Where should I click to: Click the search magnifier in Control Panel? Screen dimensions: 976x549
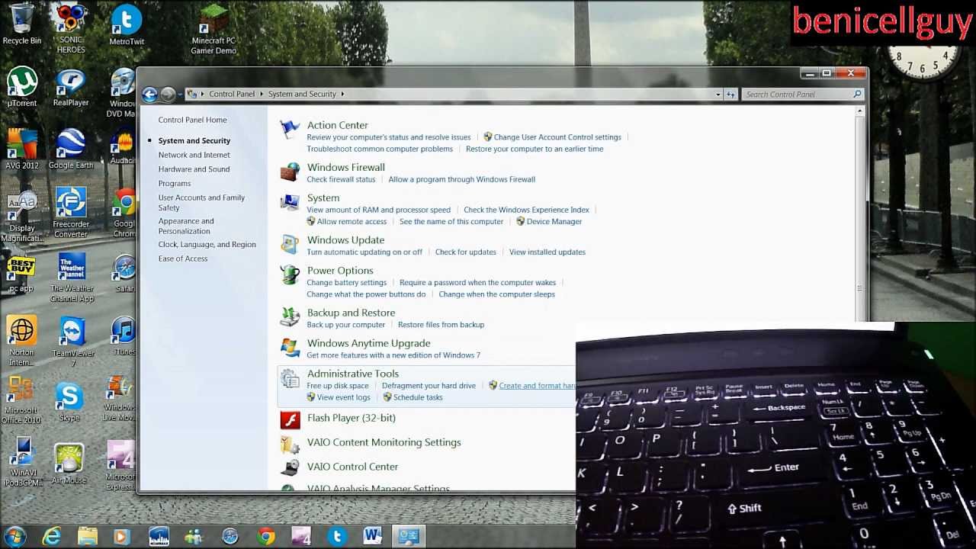click(x=857, y=95)
